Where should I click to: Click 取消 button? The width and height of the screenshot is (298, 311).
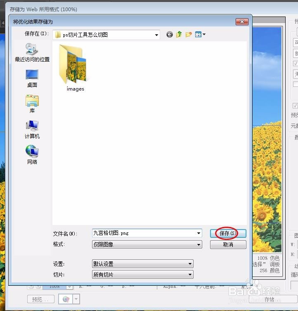pos(228,244)
